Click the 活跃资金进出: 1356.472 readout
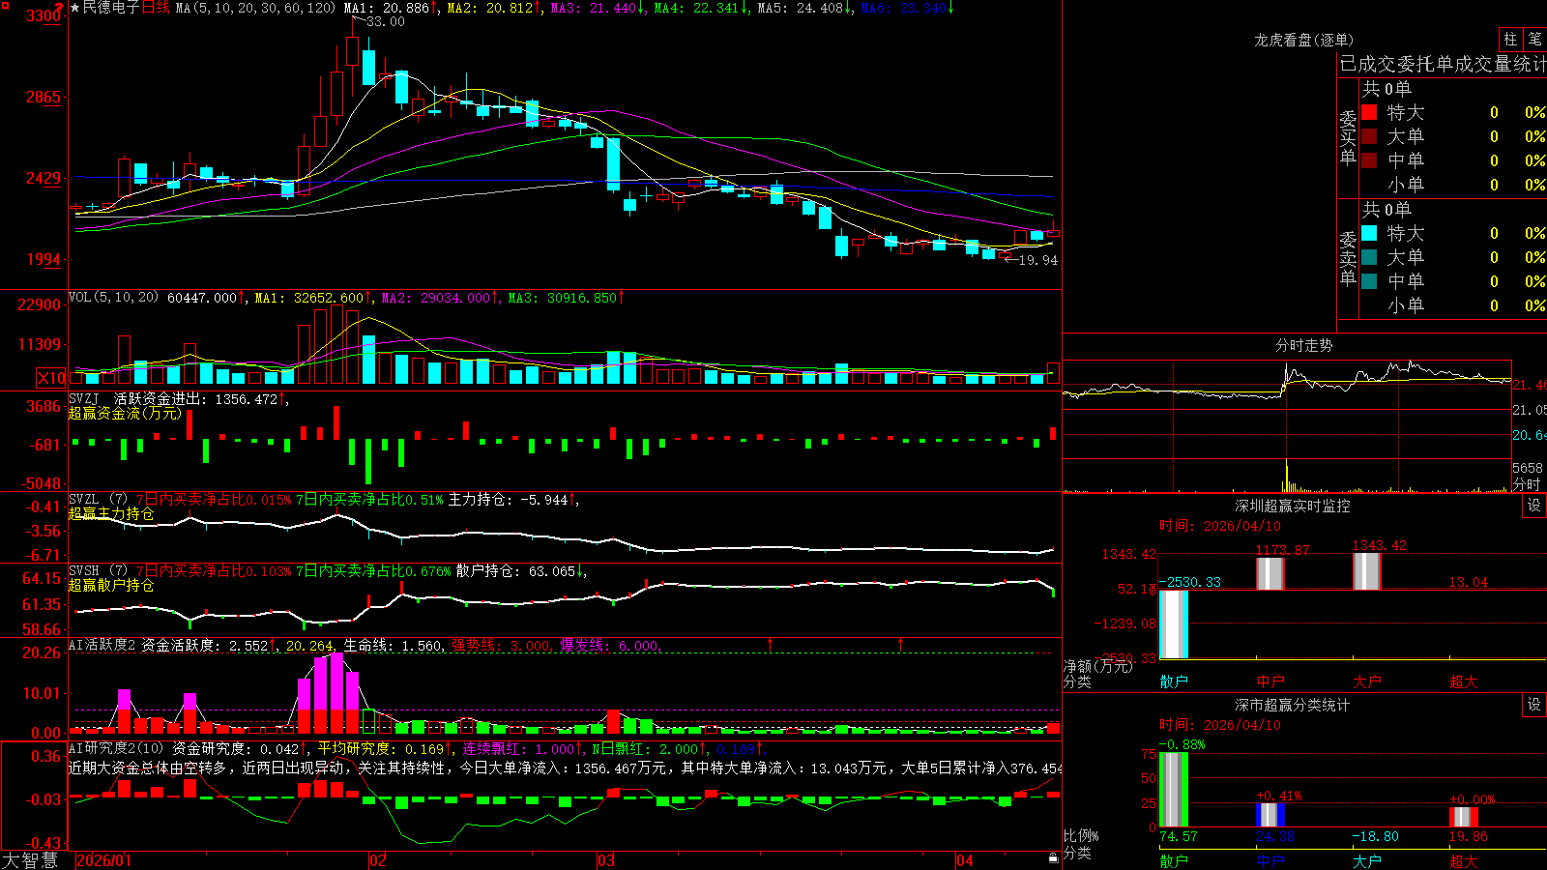 [x=200, y=399]
